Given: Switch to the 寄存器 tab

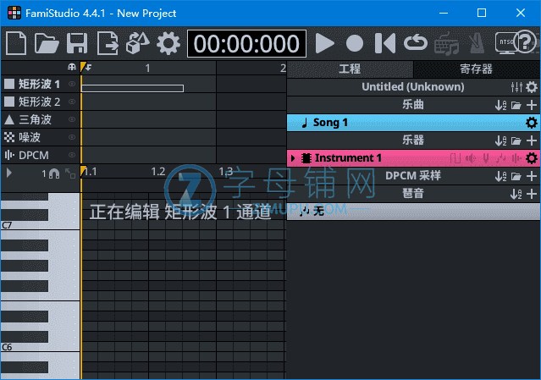Looking at the screenshot, I should [477, 69].
